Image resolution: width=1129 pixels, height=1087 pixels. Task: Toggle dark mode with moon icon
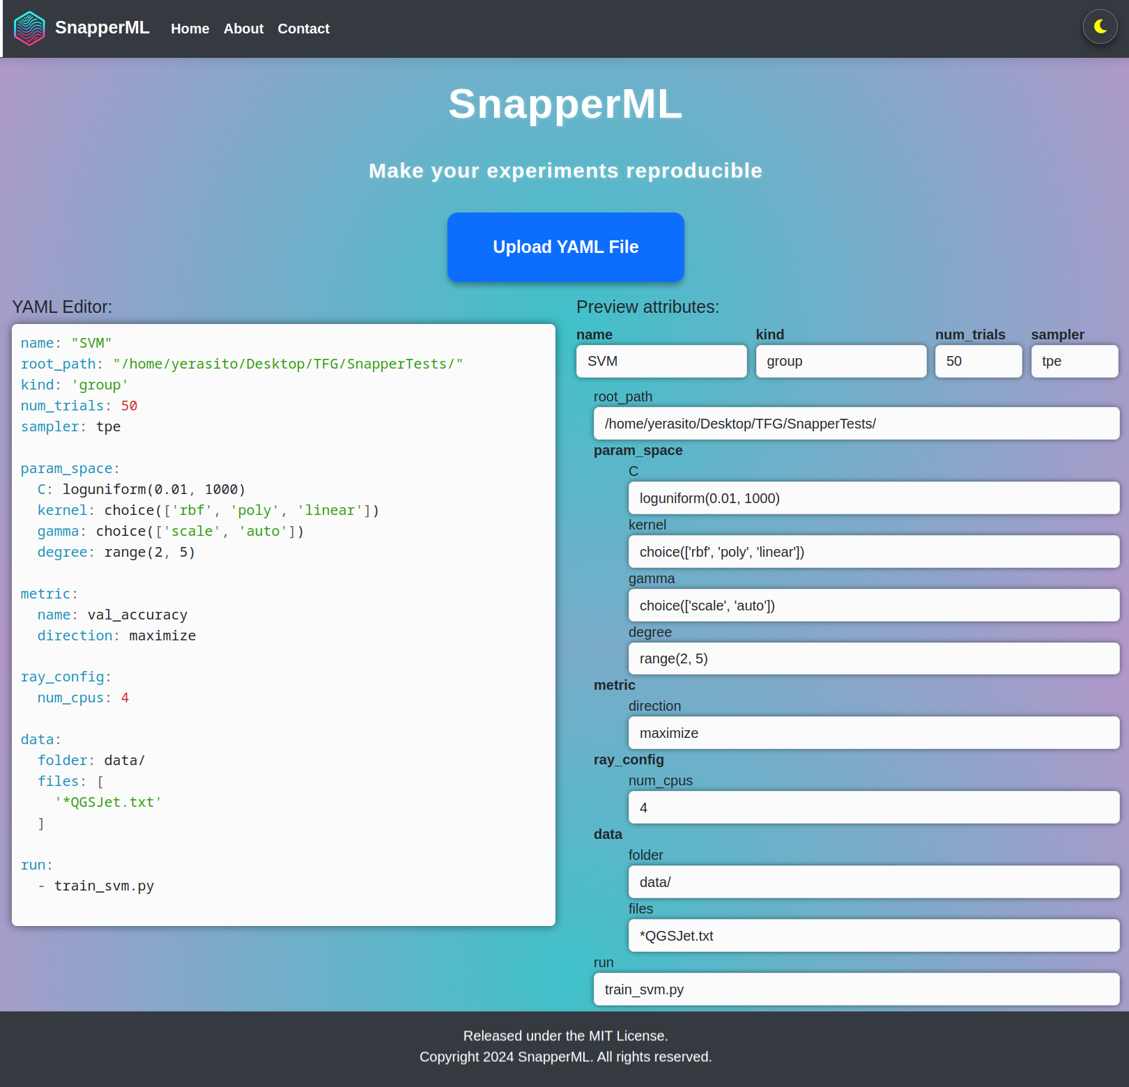(1100, 26)
